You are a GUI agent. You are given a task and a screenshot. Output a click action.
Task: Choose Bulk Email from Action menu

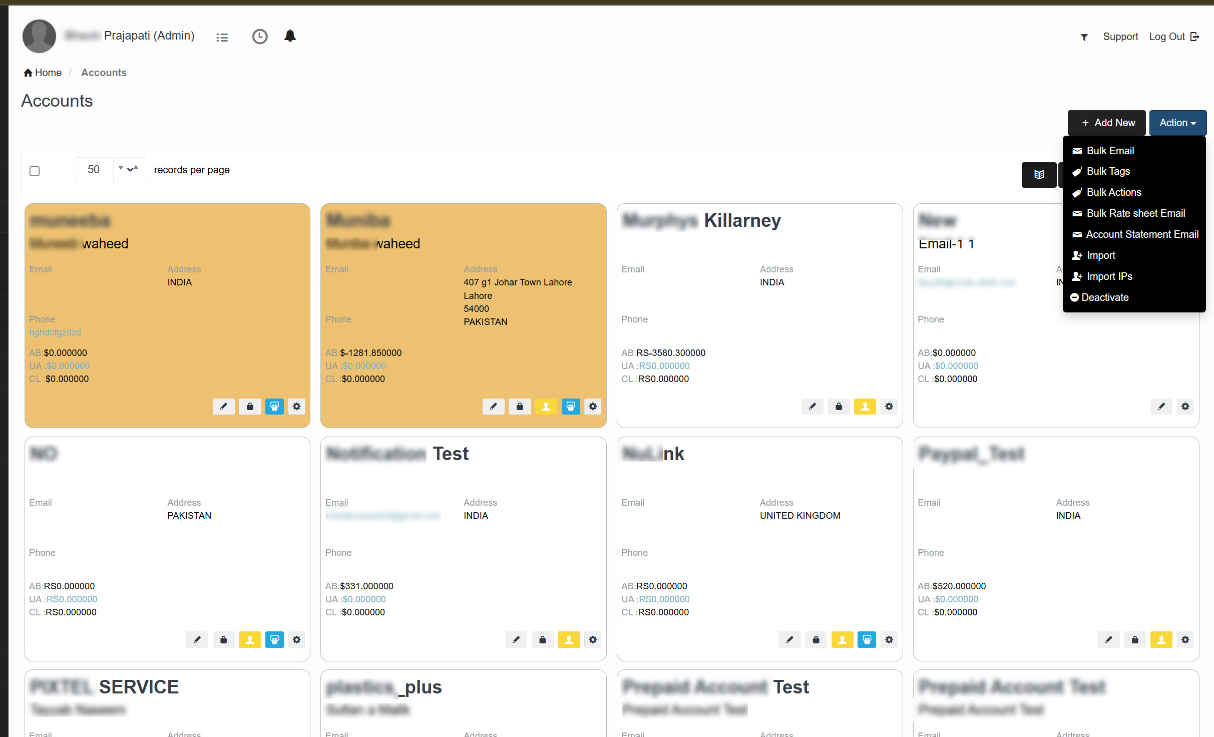(1110, 151)
